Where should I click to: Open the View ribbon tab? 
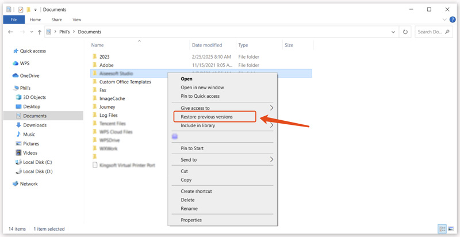click(x=76, y=20)
